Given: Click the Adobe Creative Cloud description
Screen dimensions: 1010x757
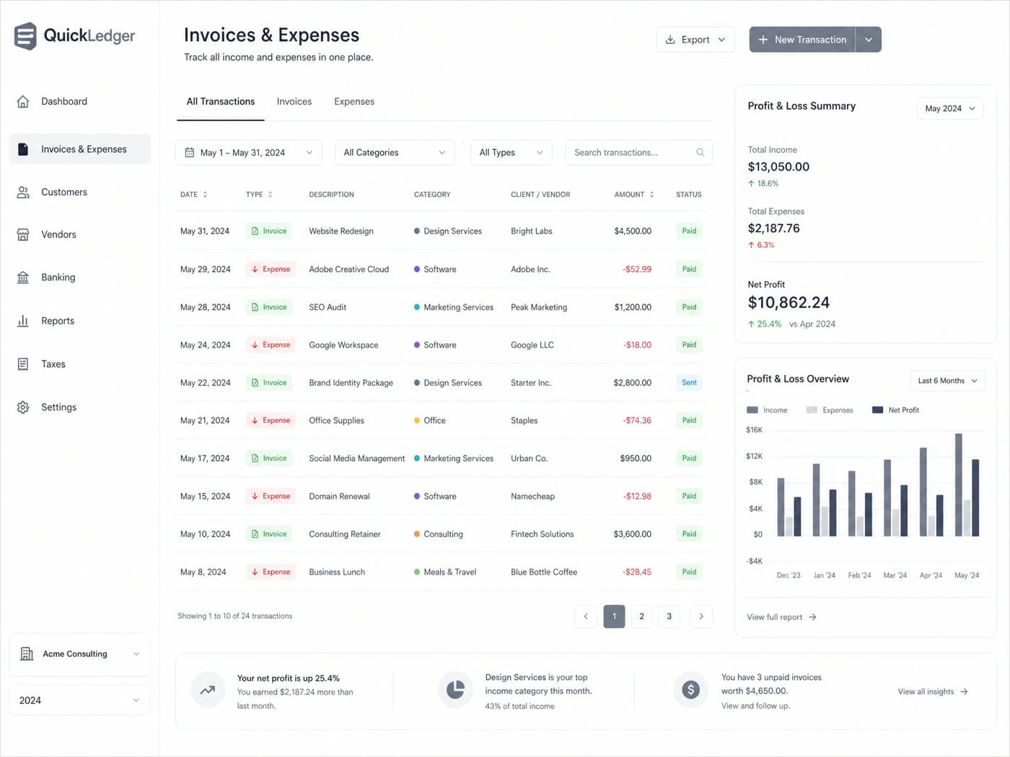Looking at the screenshot, I should click(348, 270).
